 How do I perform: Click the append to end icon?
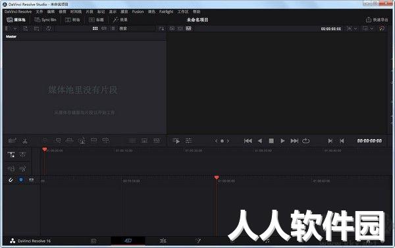[x=58, y=140]
